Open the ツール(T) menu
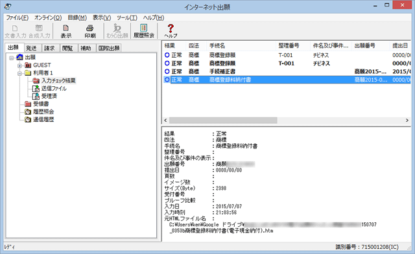The width and height of the screenshot is (415, 254). click(127, 17)
